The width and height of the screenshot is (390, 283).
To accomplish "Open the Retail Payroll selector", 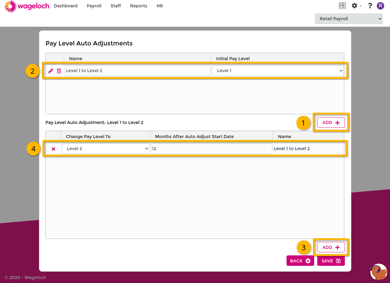I will 349,19.
